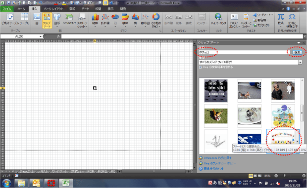Insert a SmartArt graphic
307x188 pixels.
tap(69, 19)
